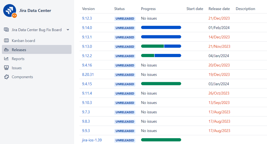This screenshot has height=144, width=267.
Task: Expand the Jira Data Center Bug Fix Board dropdown
Action: pos(68,29)
